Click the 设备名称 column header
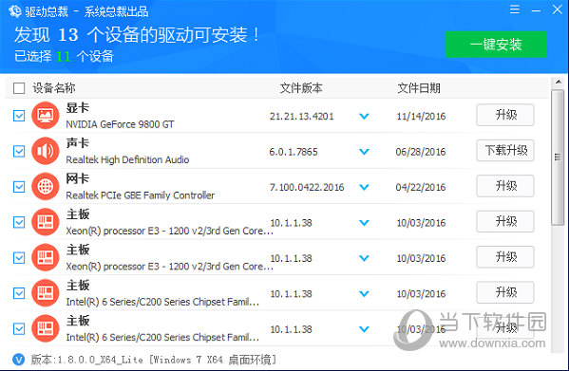569x371 pixels. (54, 88)
